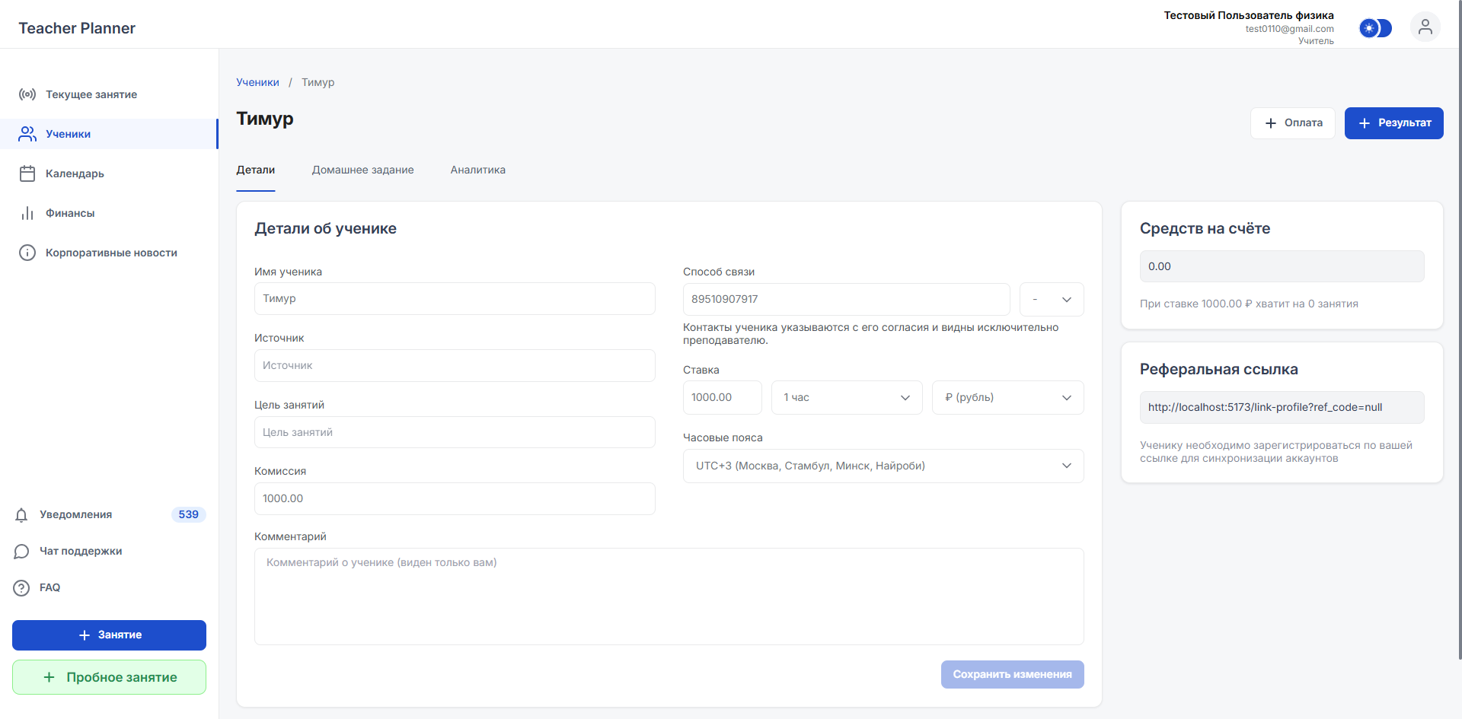Click the Текущее занятие broadcast icon
The image size is (1462, 719).
click(x=27, y=94)
